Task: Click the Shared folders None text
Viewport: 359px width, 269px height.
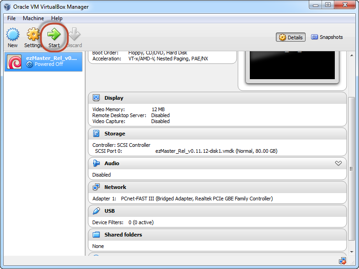Action: (x=98, y=246)
